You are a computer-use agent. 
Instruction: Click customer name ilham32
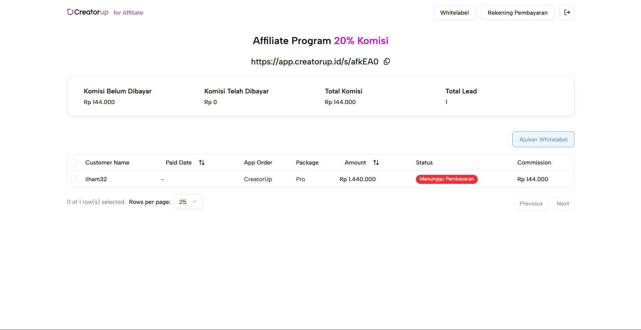(x=96, y=179)
